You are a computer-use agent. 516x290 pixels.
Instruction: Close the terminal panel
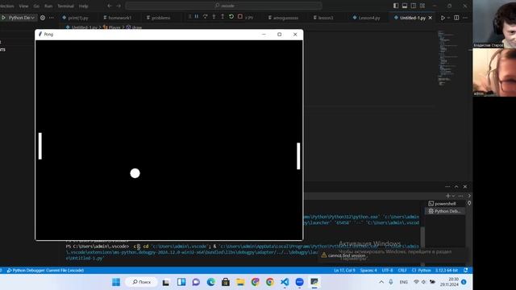465,186
